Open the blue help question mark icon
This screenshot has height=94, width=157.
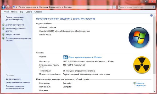(152, 15)
